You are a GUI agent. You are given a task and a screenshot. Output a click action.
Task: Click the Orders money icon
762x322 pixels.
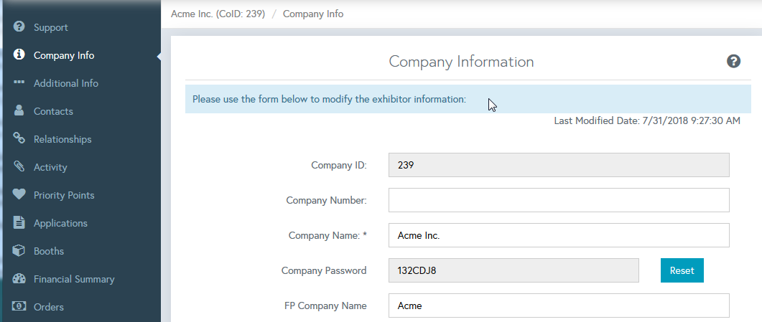19,307
